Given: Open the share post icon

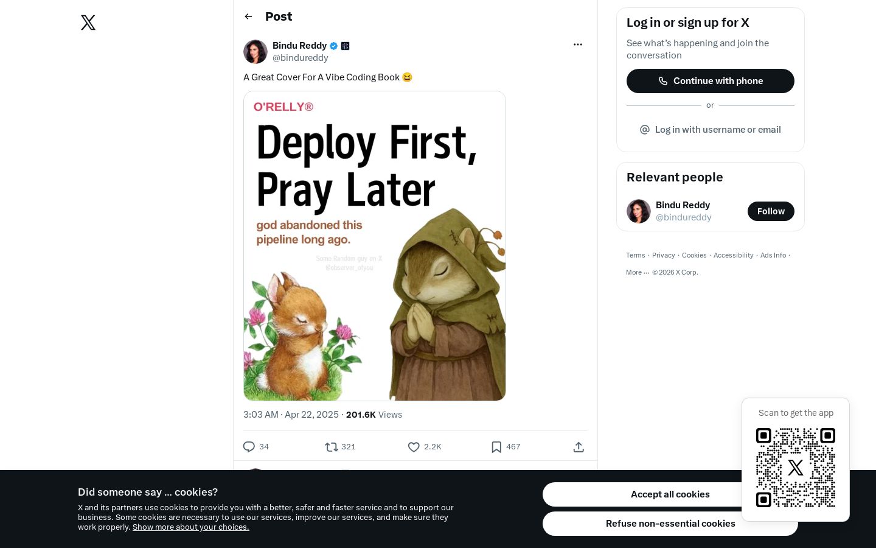Looking at the screenshot, I should pos(579,447).
